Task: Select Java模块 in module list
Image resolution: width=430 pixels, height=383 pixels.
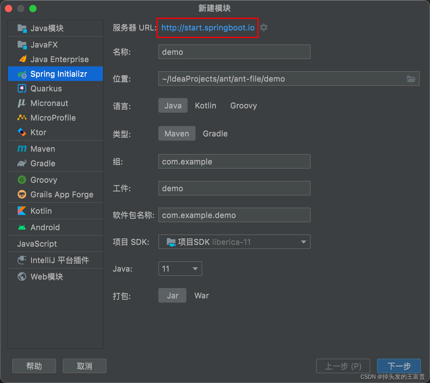Action: [55, 28]
